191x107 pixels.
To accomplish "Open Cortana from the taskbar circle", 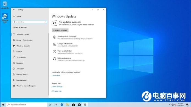I will click(x=50, y=105).
